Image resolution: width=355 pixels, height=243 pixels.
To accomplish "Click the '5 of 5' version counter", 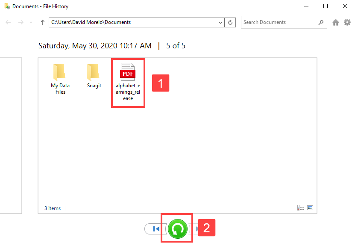I will point(176,46).
